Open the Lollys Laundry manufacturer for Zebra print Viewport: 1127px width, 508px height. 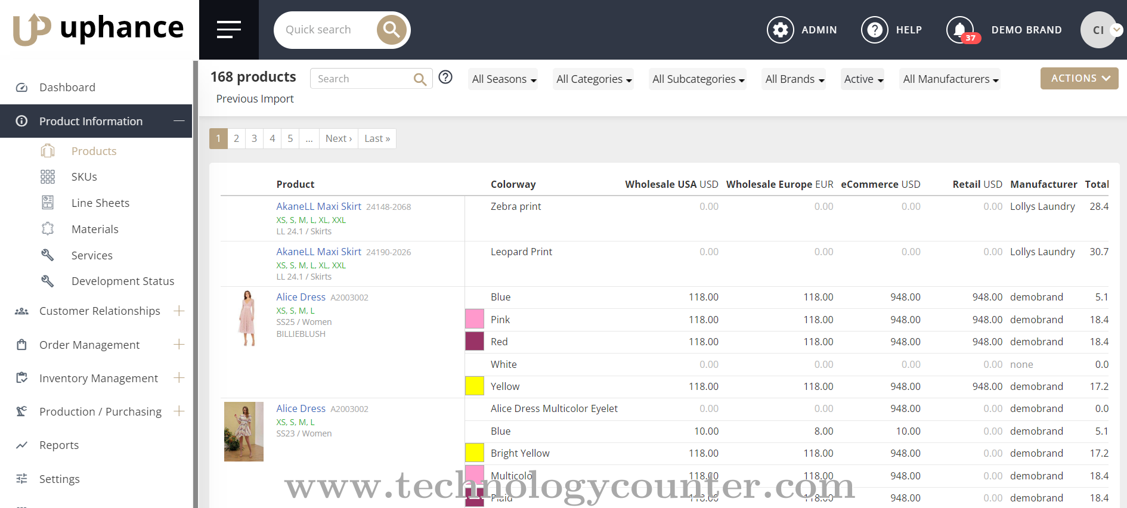(1042, 206)
